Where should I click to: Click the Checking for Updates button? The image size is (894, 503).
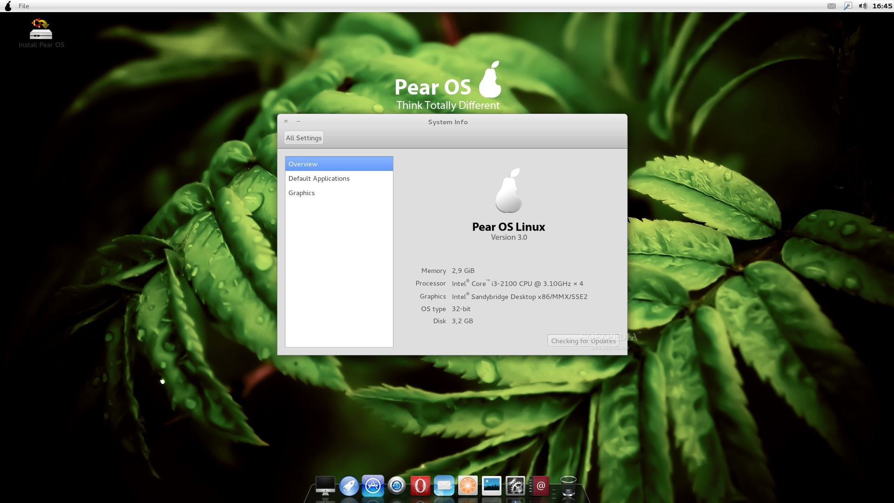coord(583,341)
